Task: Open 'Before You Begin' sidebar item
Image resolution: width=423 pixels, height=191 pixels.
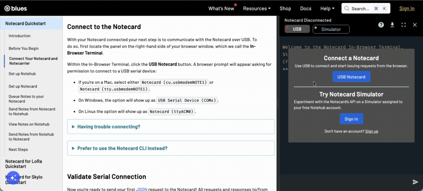Action: coord(24,49)
